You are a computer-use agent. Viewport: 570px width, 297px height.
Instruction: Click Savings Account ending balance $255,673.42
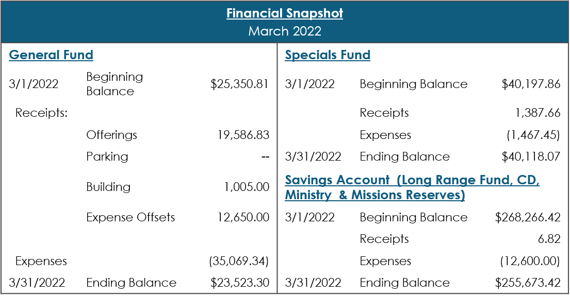[528, 283]
